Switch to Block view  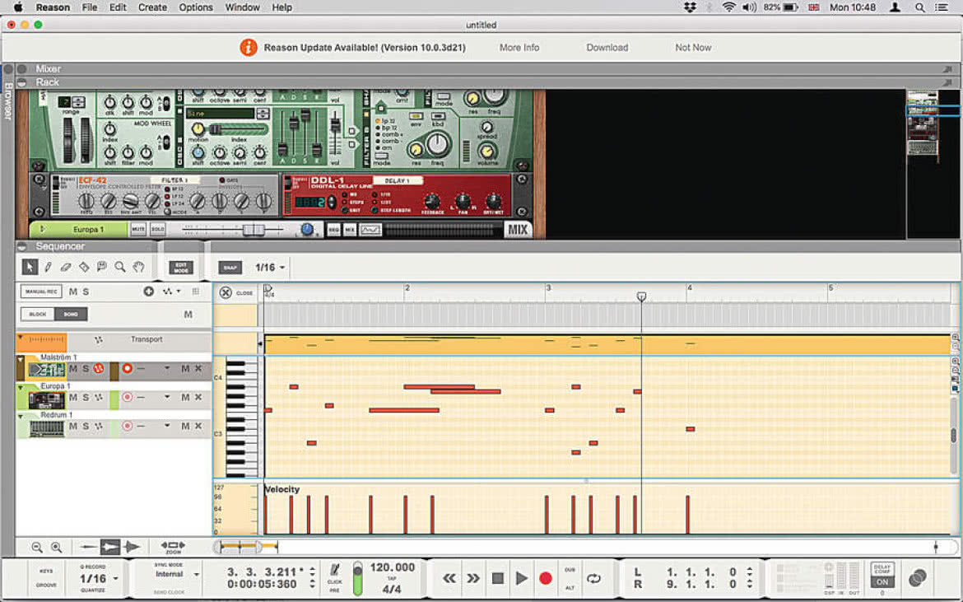click(x=38, y=314)
